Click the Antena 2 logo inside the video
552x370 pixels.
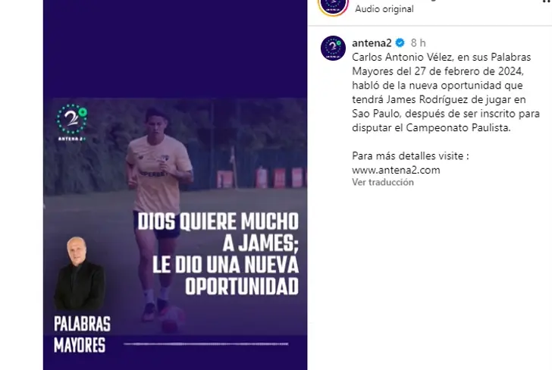coord(72,123)
